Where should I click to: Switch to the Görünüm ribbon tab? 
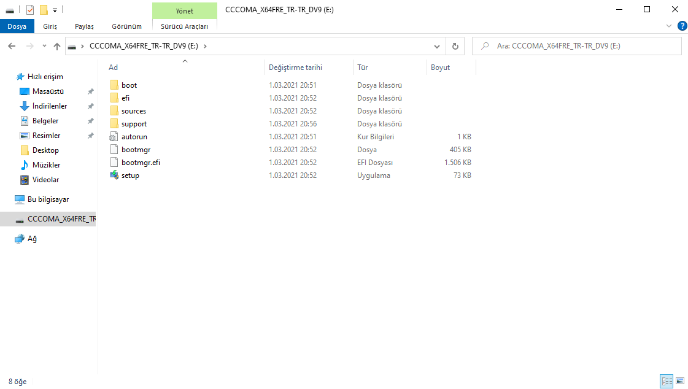(127, 26)
